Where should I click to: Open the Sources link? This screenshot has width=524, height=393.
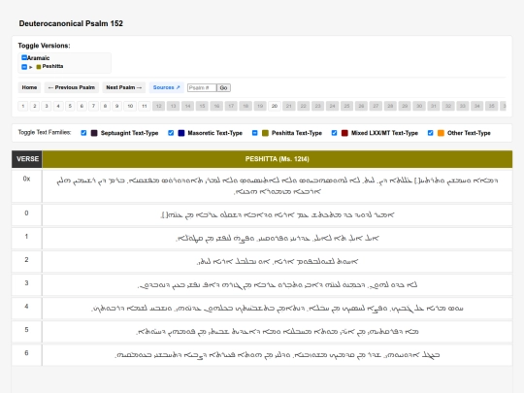point(167,87)
